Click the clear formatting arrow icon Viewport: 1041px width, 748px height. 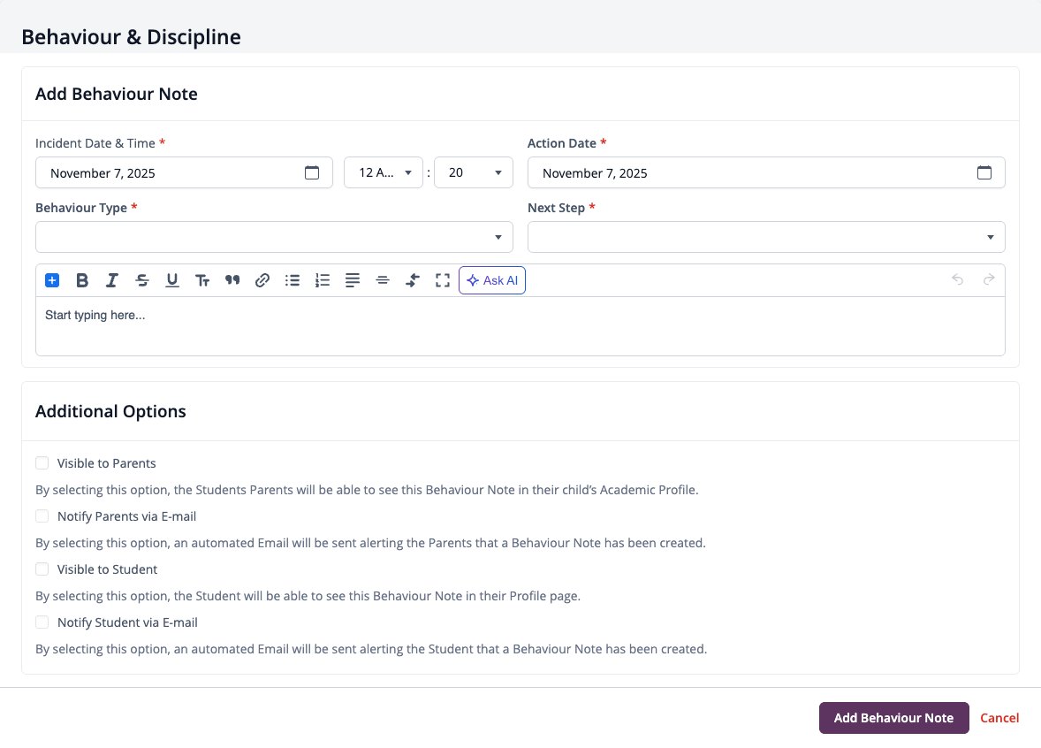[x=413, y=280]
